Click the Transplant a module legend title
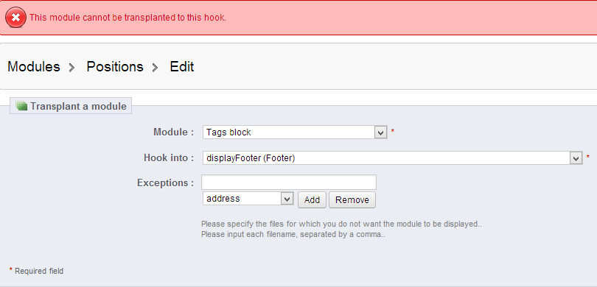597x287 pixels. tap(78, 107)
